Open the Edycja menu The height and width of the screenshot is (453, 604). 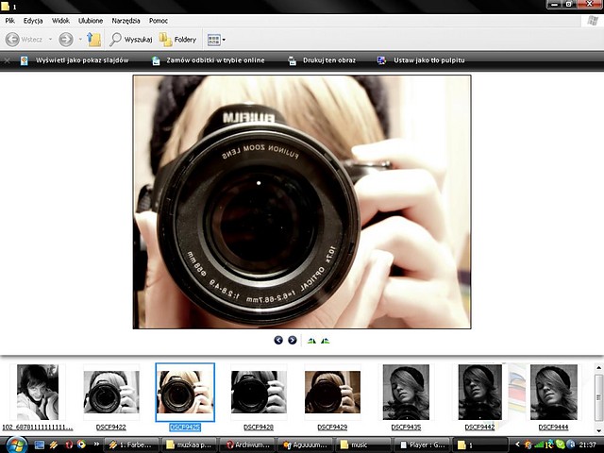[x=33, y=21]
